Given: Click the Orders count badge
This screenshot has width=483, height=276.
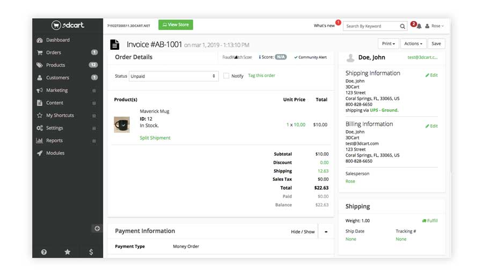Looking at the screenshot, I should (x=94, y=53).
